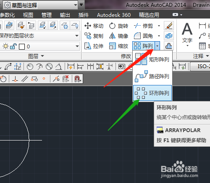The image size is (210, 183).
Task: Click the ordinate dimension icon
Action: point(18,66)
